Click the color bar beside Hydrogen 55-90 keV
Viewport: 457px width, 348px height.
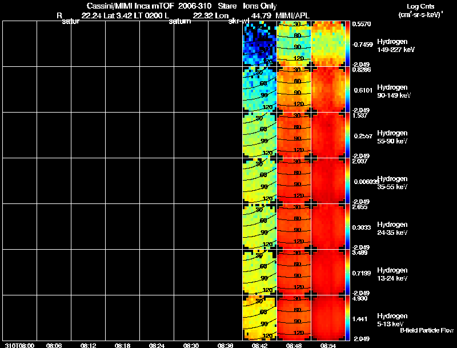tap(347, 135)
